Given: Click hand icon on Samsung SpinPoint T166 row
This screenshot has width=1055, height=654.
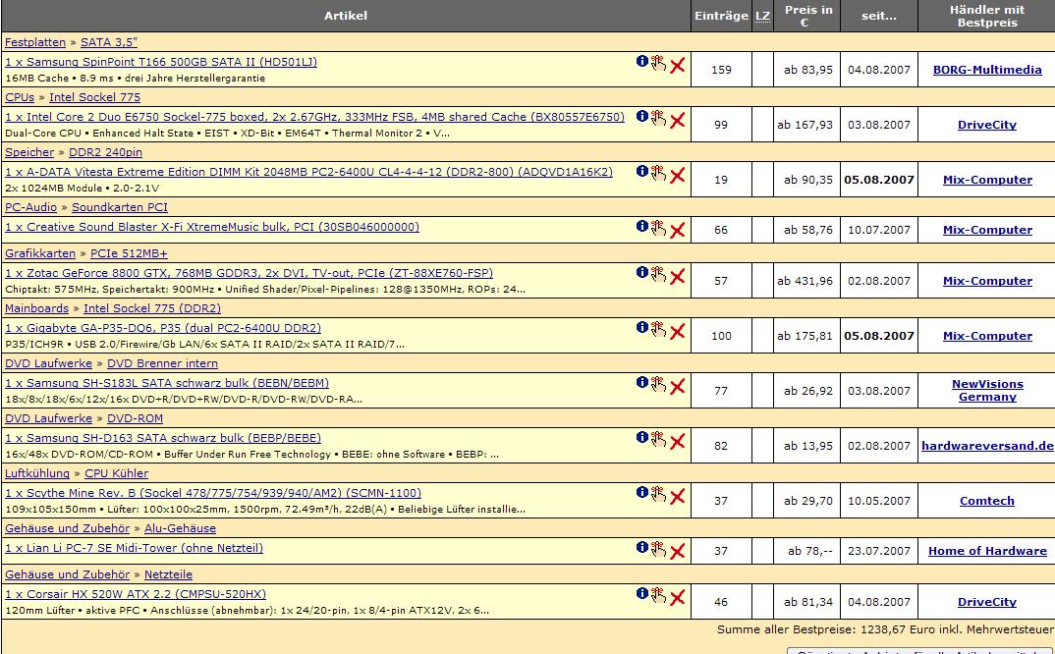Looking at the screenshot, I should (x=659, y=63).
